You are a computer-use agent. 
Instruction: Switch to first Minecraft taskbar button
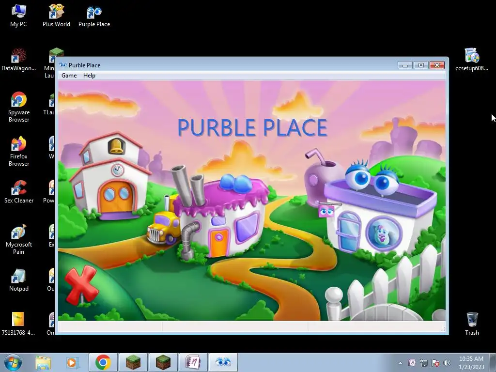click(x=133, y=362)
